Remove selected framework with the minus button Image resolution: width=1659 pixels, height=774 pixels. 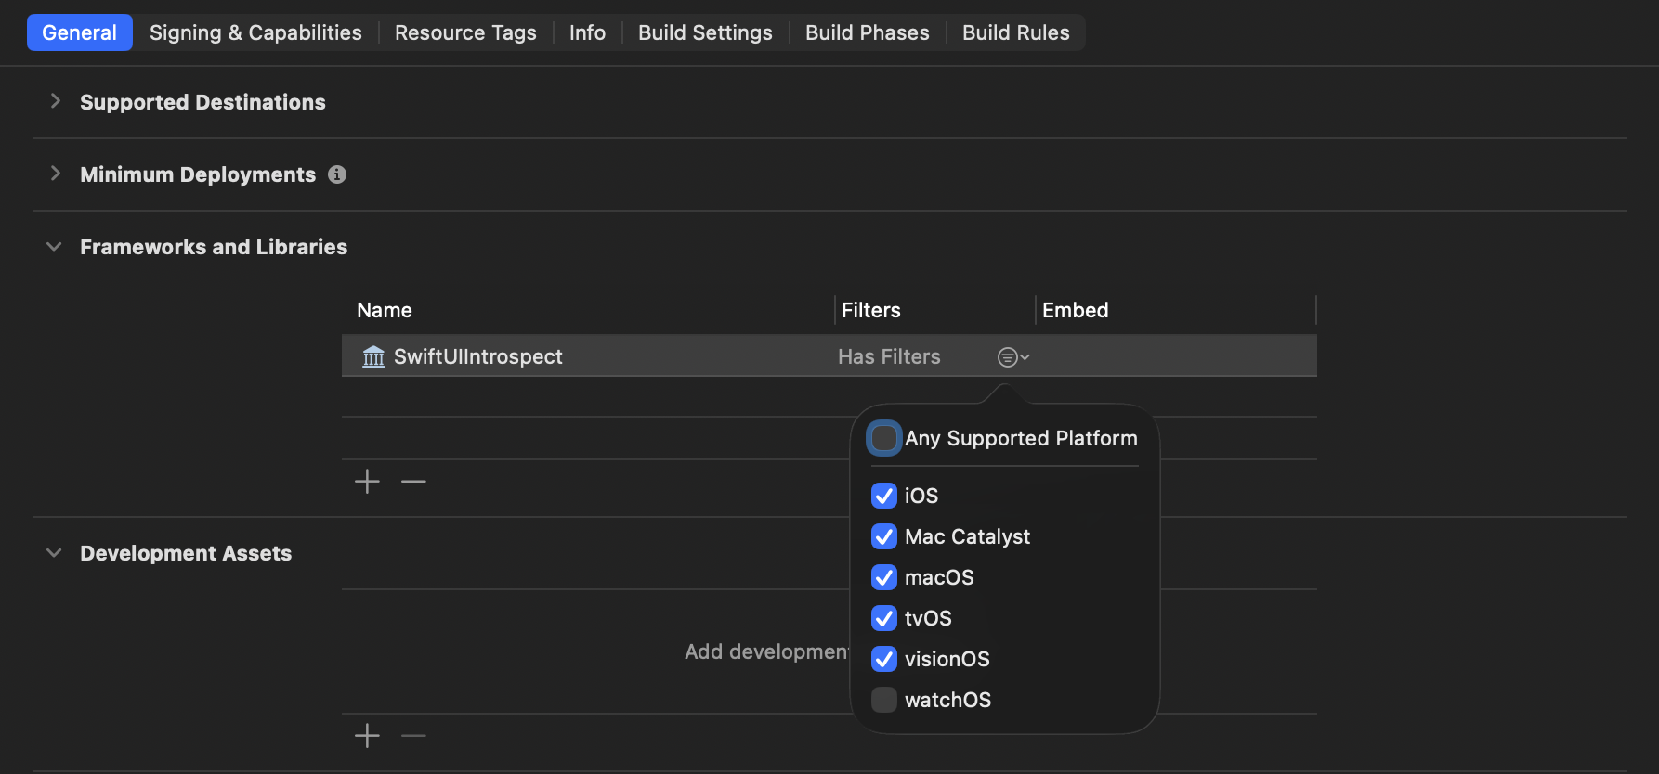(x=413, y=481)
